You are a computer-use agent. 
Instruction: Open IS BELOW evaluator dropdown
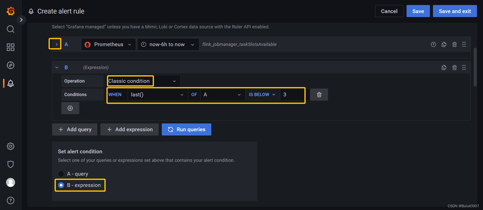pyautogui.click(x=262, y=95)
